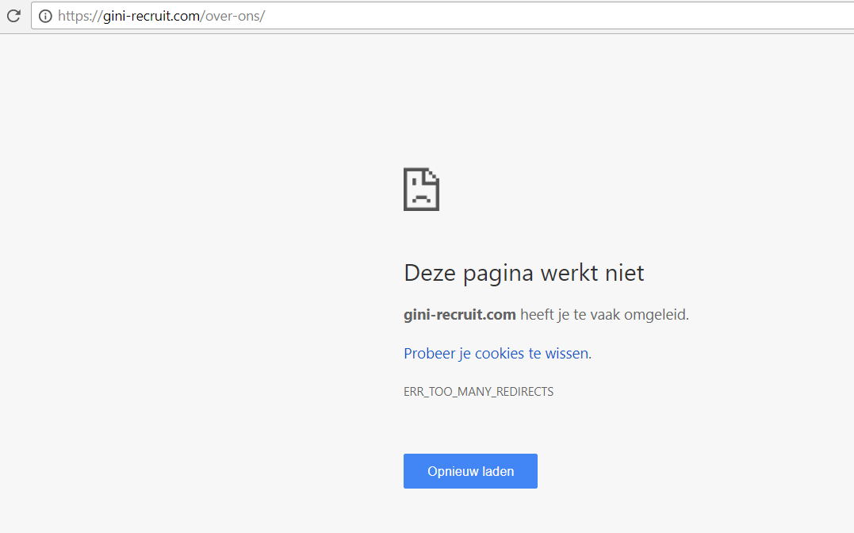This screenshot has width=854, height=533.
Task: View site information via the info icon
Action: tap(46, 17)
